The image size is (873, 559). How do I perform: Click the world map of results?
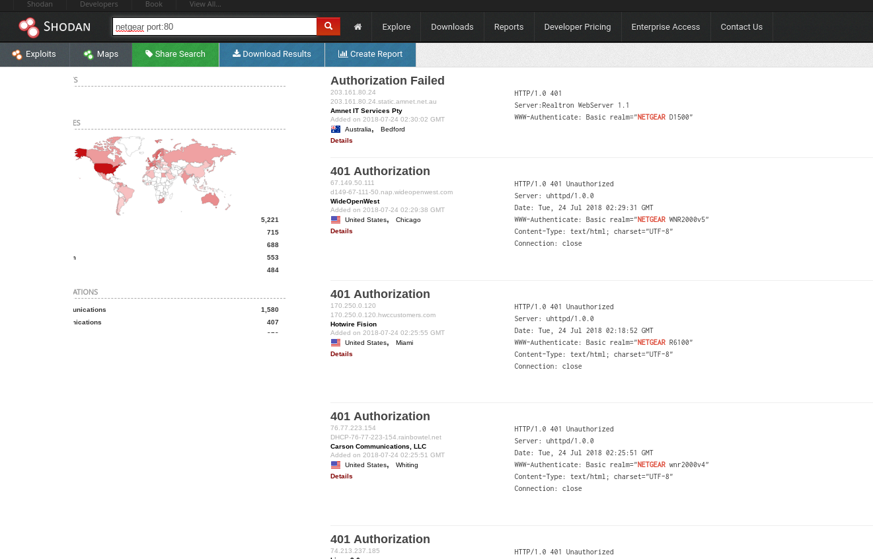tap(155, 175)
